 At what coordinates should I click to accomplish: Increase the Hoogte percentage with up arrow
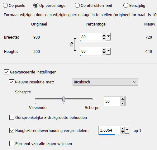[104, 49]
